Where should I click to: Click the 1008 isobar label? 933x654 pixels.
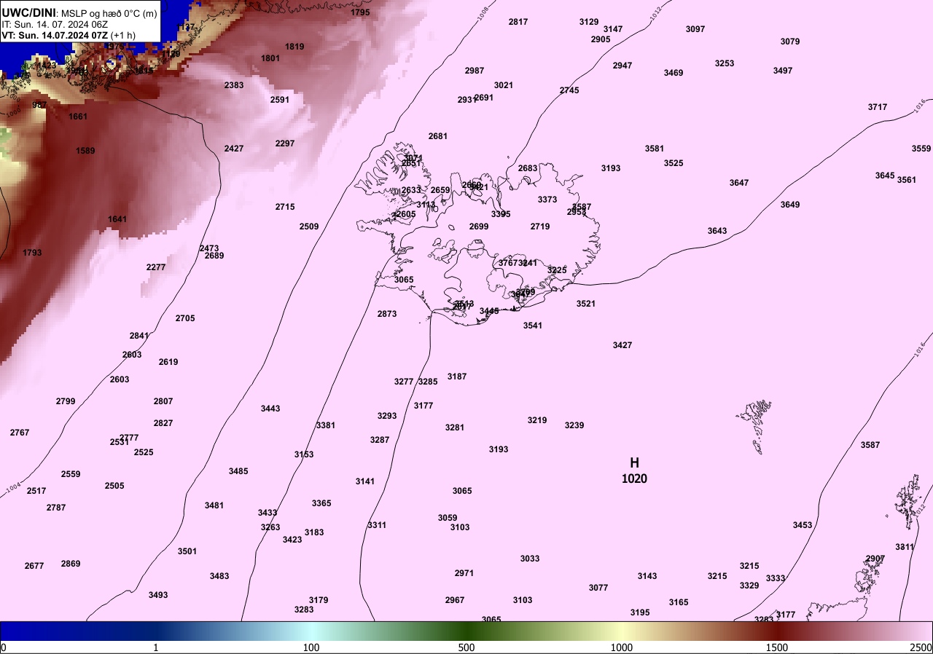(x=484, y=15)
